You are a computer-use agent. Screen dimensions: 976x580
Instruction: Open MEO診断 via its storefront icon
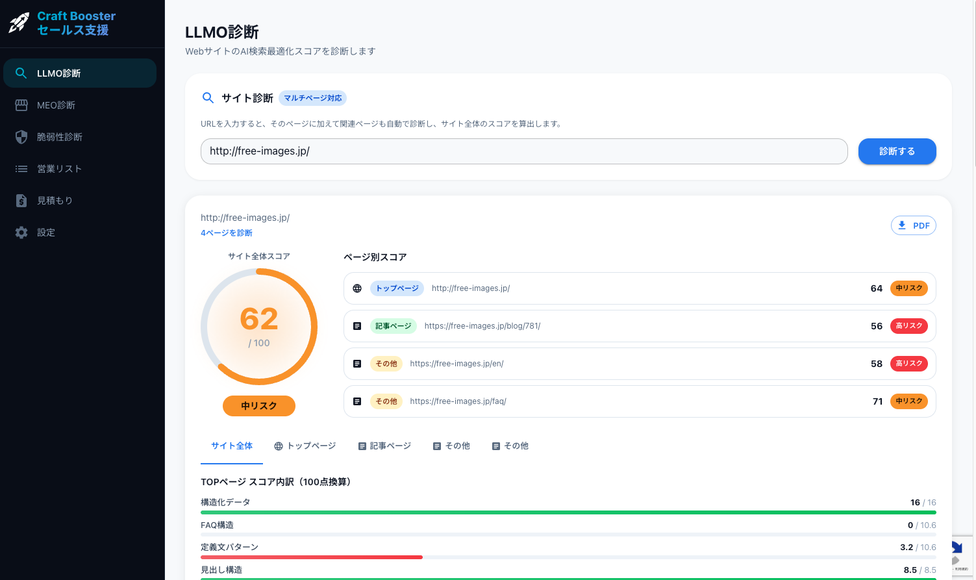click(x=21, y=105)
